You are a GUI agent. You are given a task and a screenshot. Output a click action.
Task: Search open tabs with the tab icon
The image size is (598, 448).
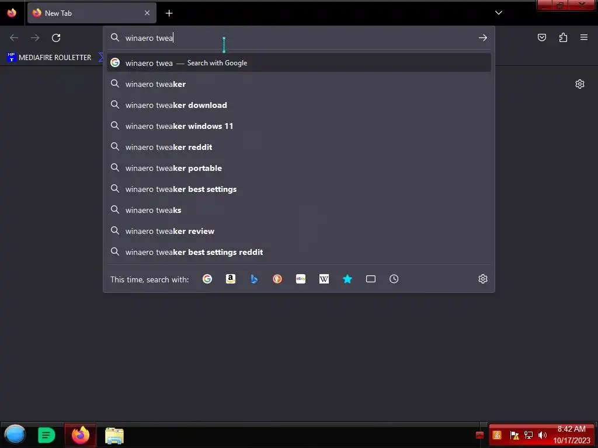tap(371, 279)
